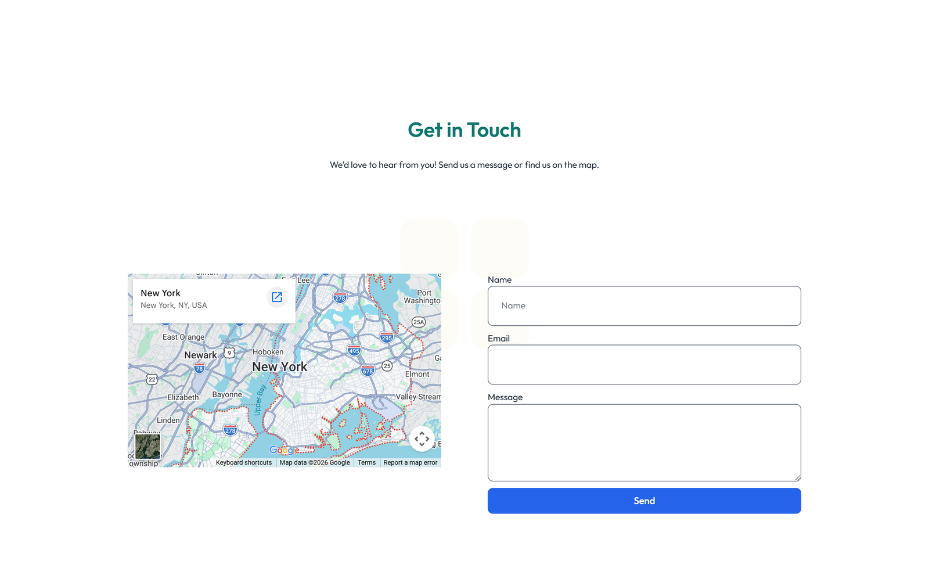Click the Google logo on the map

tap(284, 451)
